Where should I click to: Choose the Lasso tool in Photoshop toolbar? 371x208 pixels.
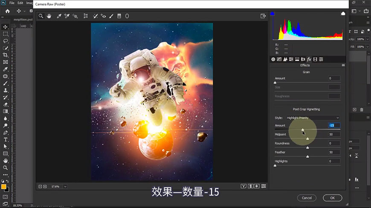(x=6, y=41)
